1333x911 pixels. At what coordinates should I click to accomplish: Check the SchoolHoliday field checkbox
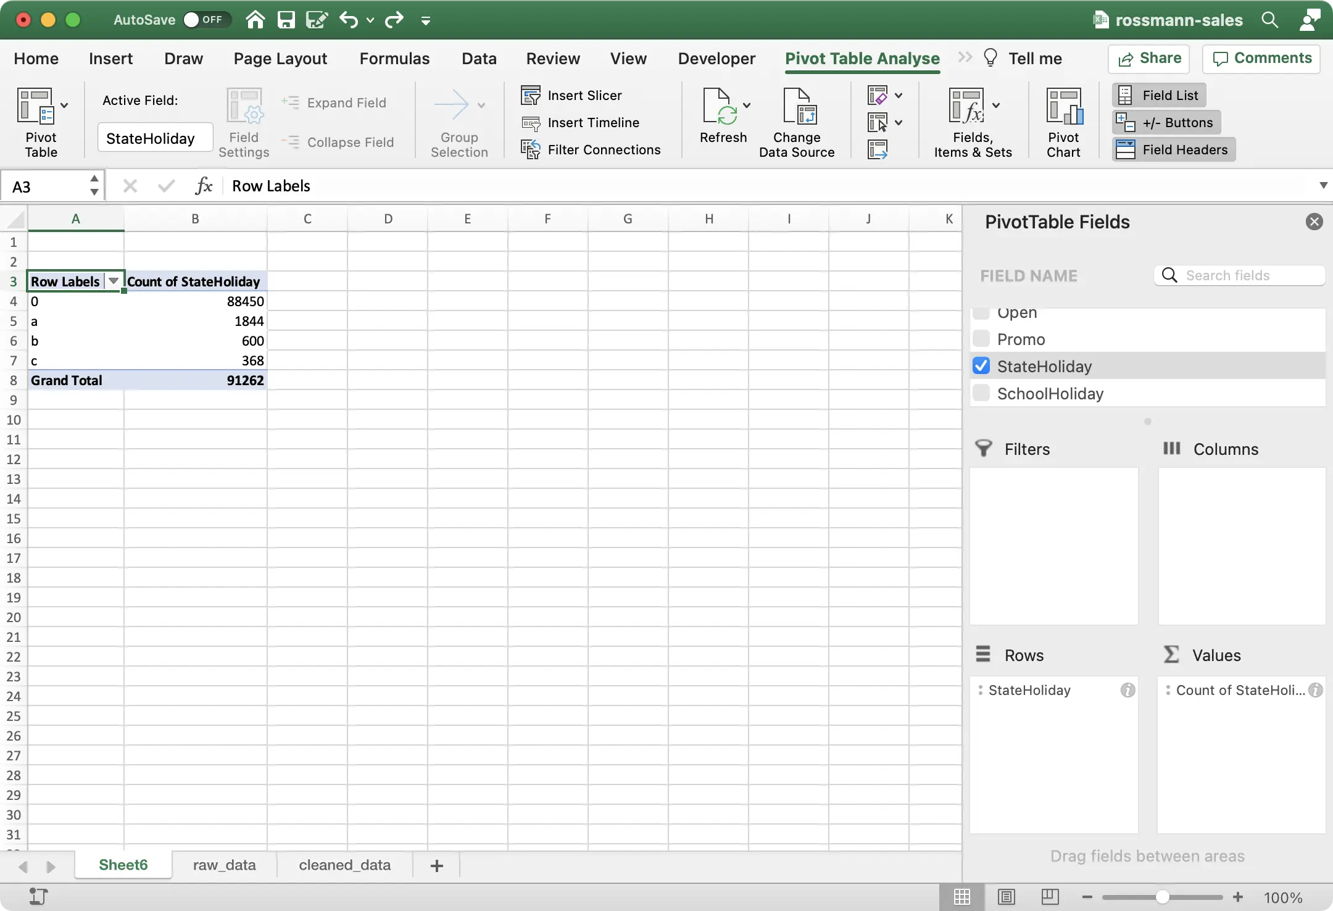[x=981, y=393]
